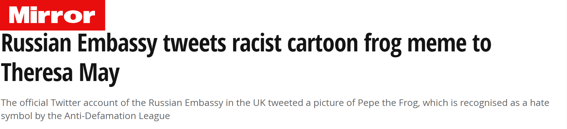Open the Russian Embassy headline link

point(246,58)
